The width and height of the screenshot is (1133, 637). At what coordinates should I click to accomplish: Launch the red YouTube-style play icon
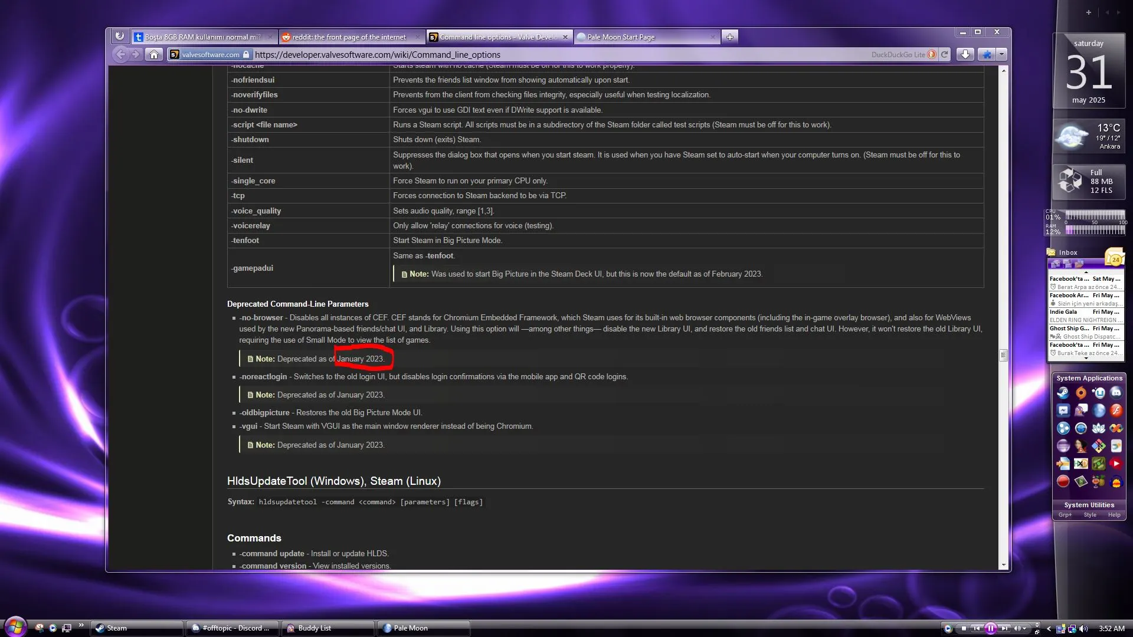pyautogui.click(x=1116, y=464)
